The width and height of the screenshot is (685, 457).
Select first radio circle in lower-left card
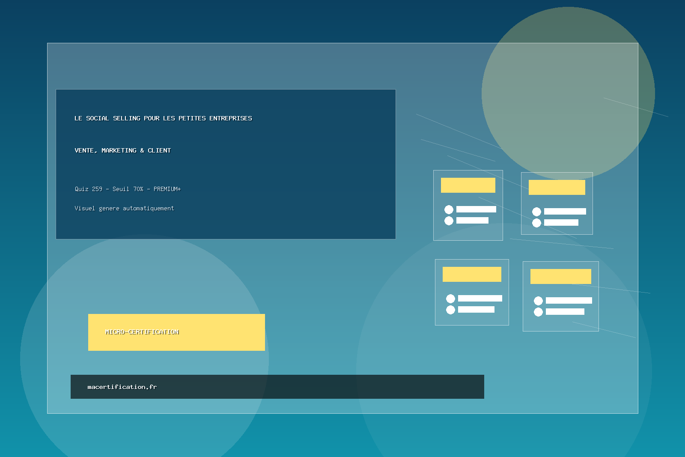click(x=450, y=299)
